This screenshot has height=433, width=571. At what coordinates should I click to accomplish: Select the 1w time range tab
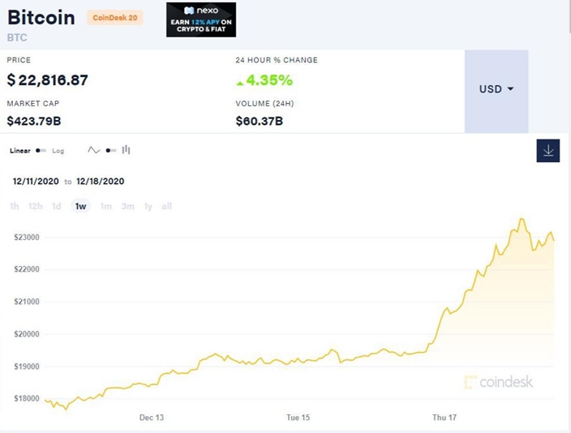click(x=80, y=207)
